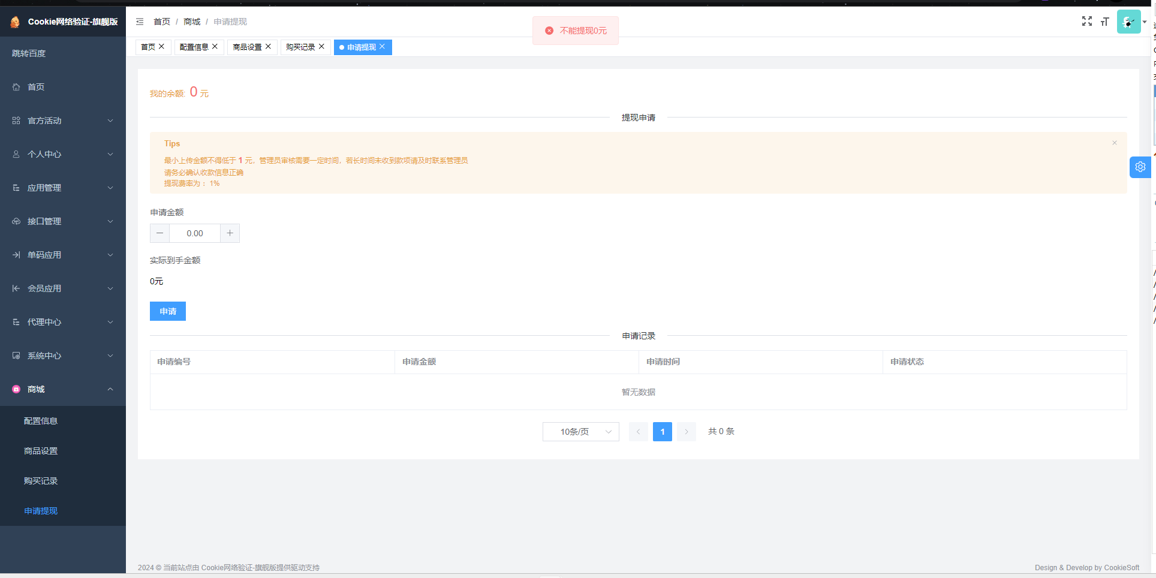Viewport: 1156px width, 578px height.
Task: Click the icon beside 系统中心
Action: click(x=16, y=356)
